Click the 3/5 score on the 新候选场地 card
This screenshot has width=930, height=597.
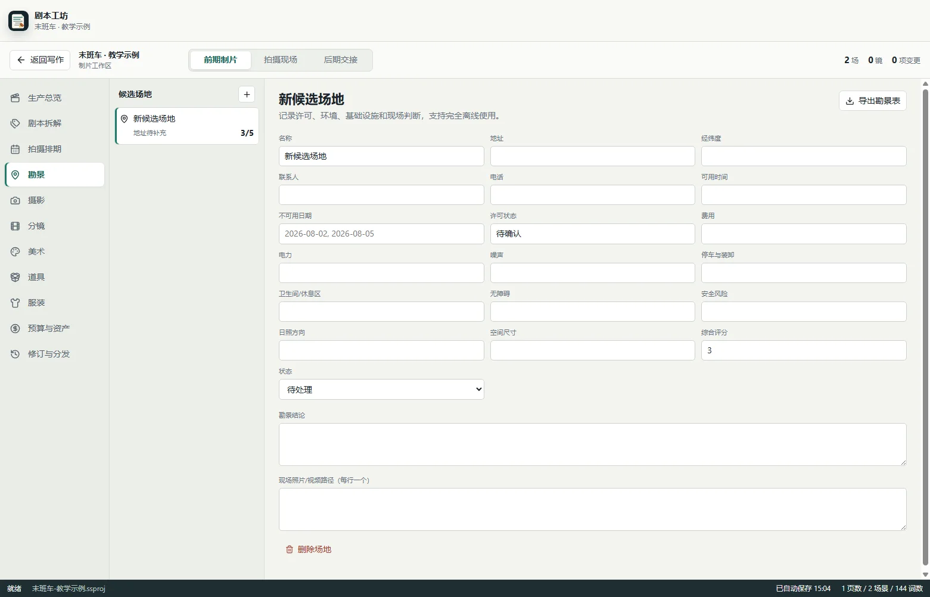click(247, 133)
